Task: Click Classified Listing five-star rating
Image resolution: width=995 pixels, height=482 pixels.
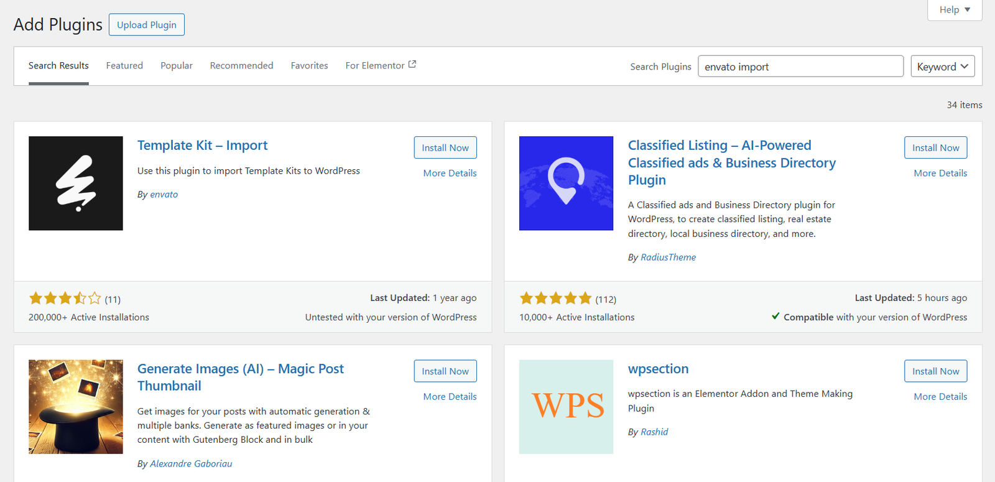Action: [555, 299]
